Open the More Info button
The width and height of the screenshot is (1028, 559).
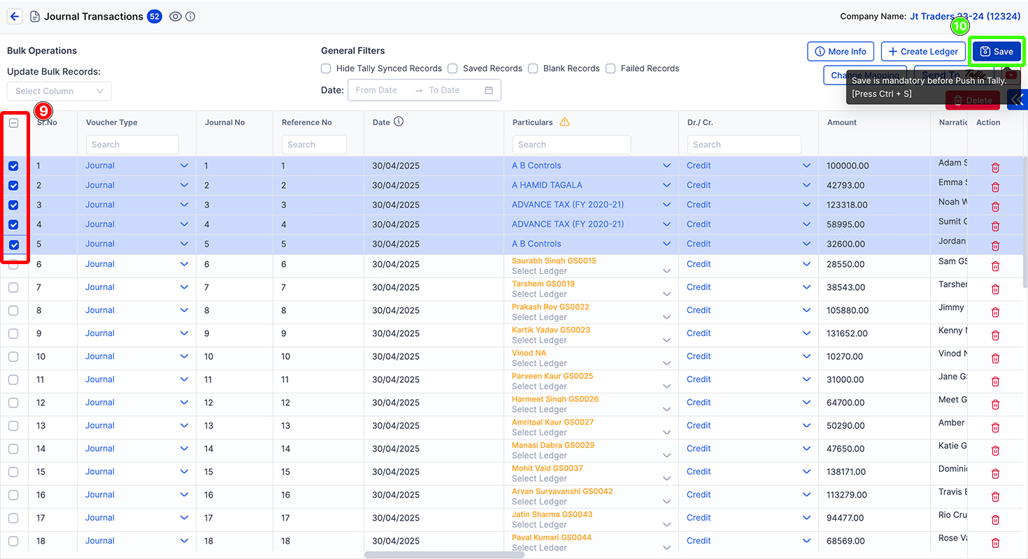(x=840, y=51)
